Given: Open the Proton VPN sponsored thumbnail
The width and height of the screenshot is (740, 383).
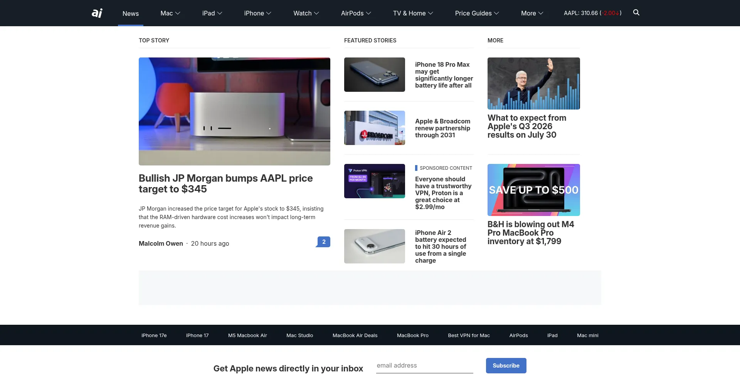Looking at the screenshot, I should (x=375, y=181).
